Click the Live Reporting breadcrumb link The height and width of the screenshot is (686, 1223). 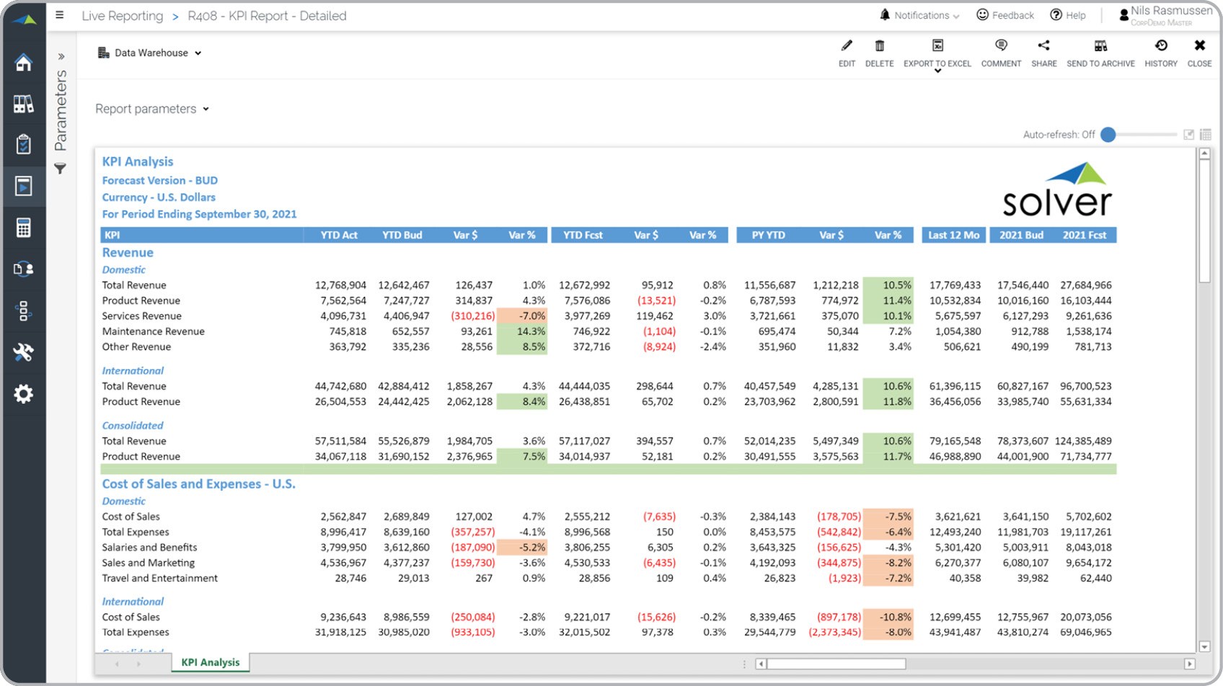click(122, 16)
